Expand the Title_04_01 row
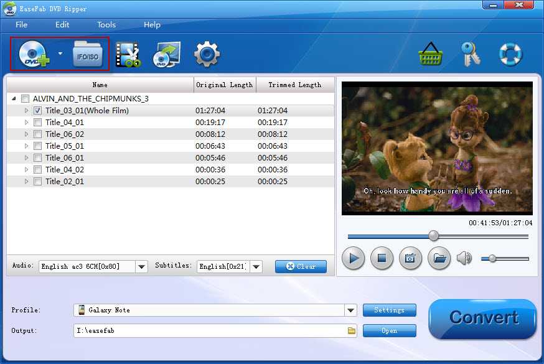 pos(26,123)
